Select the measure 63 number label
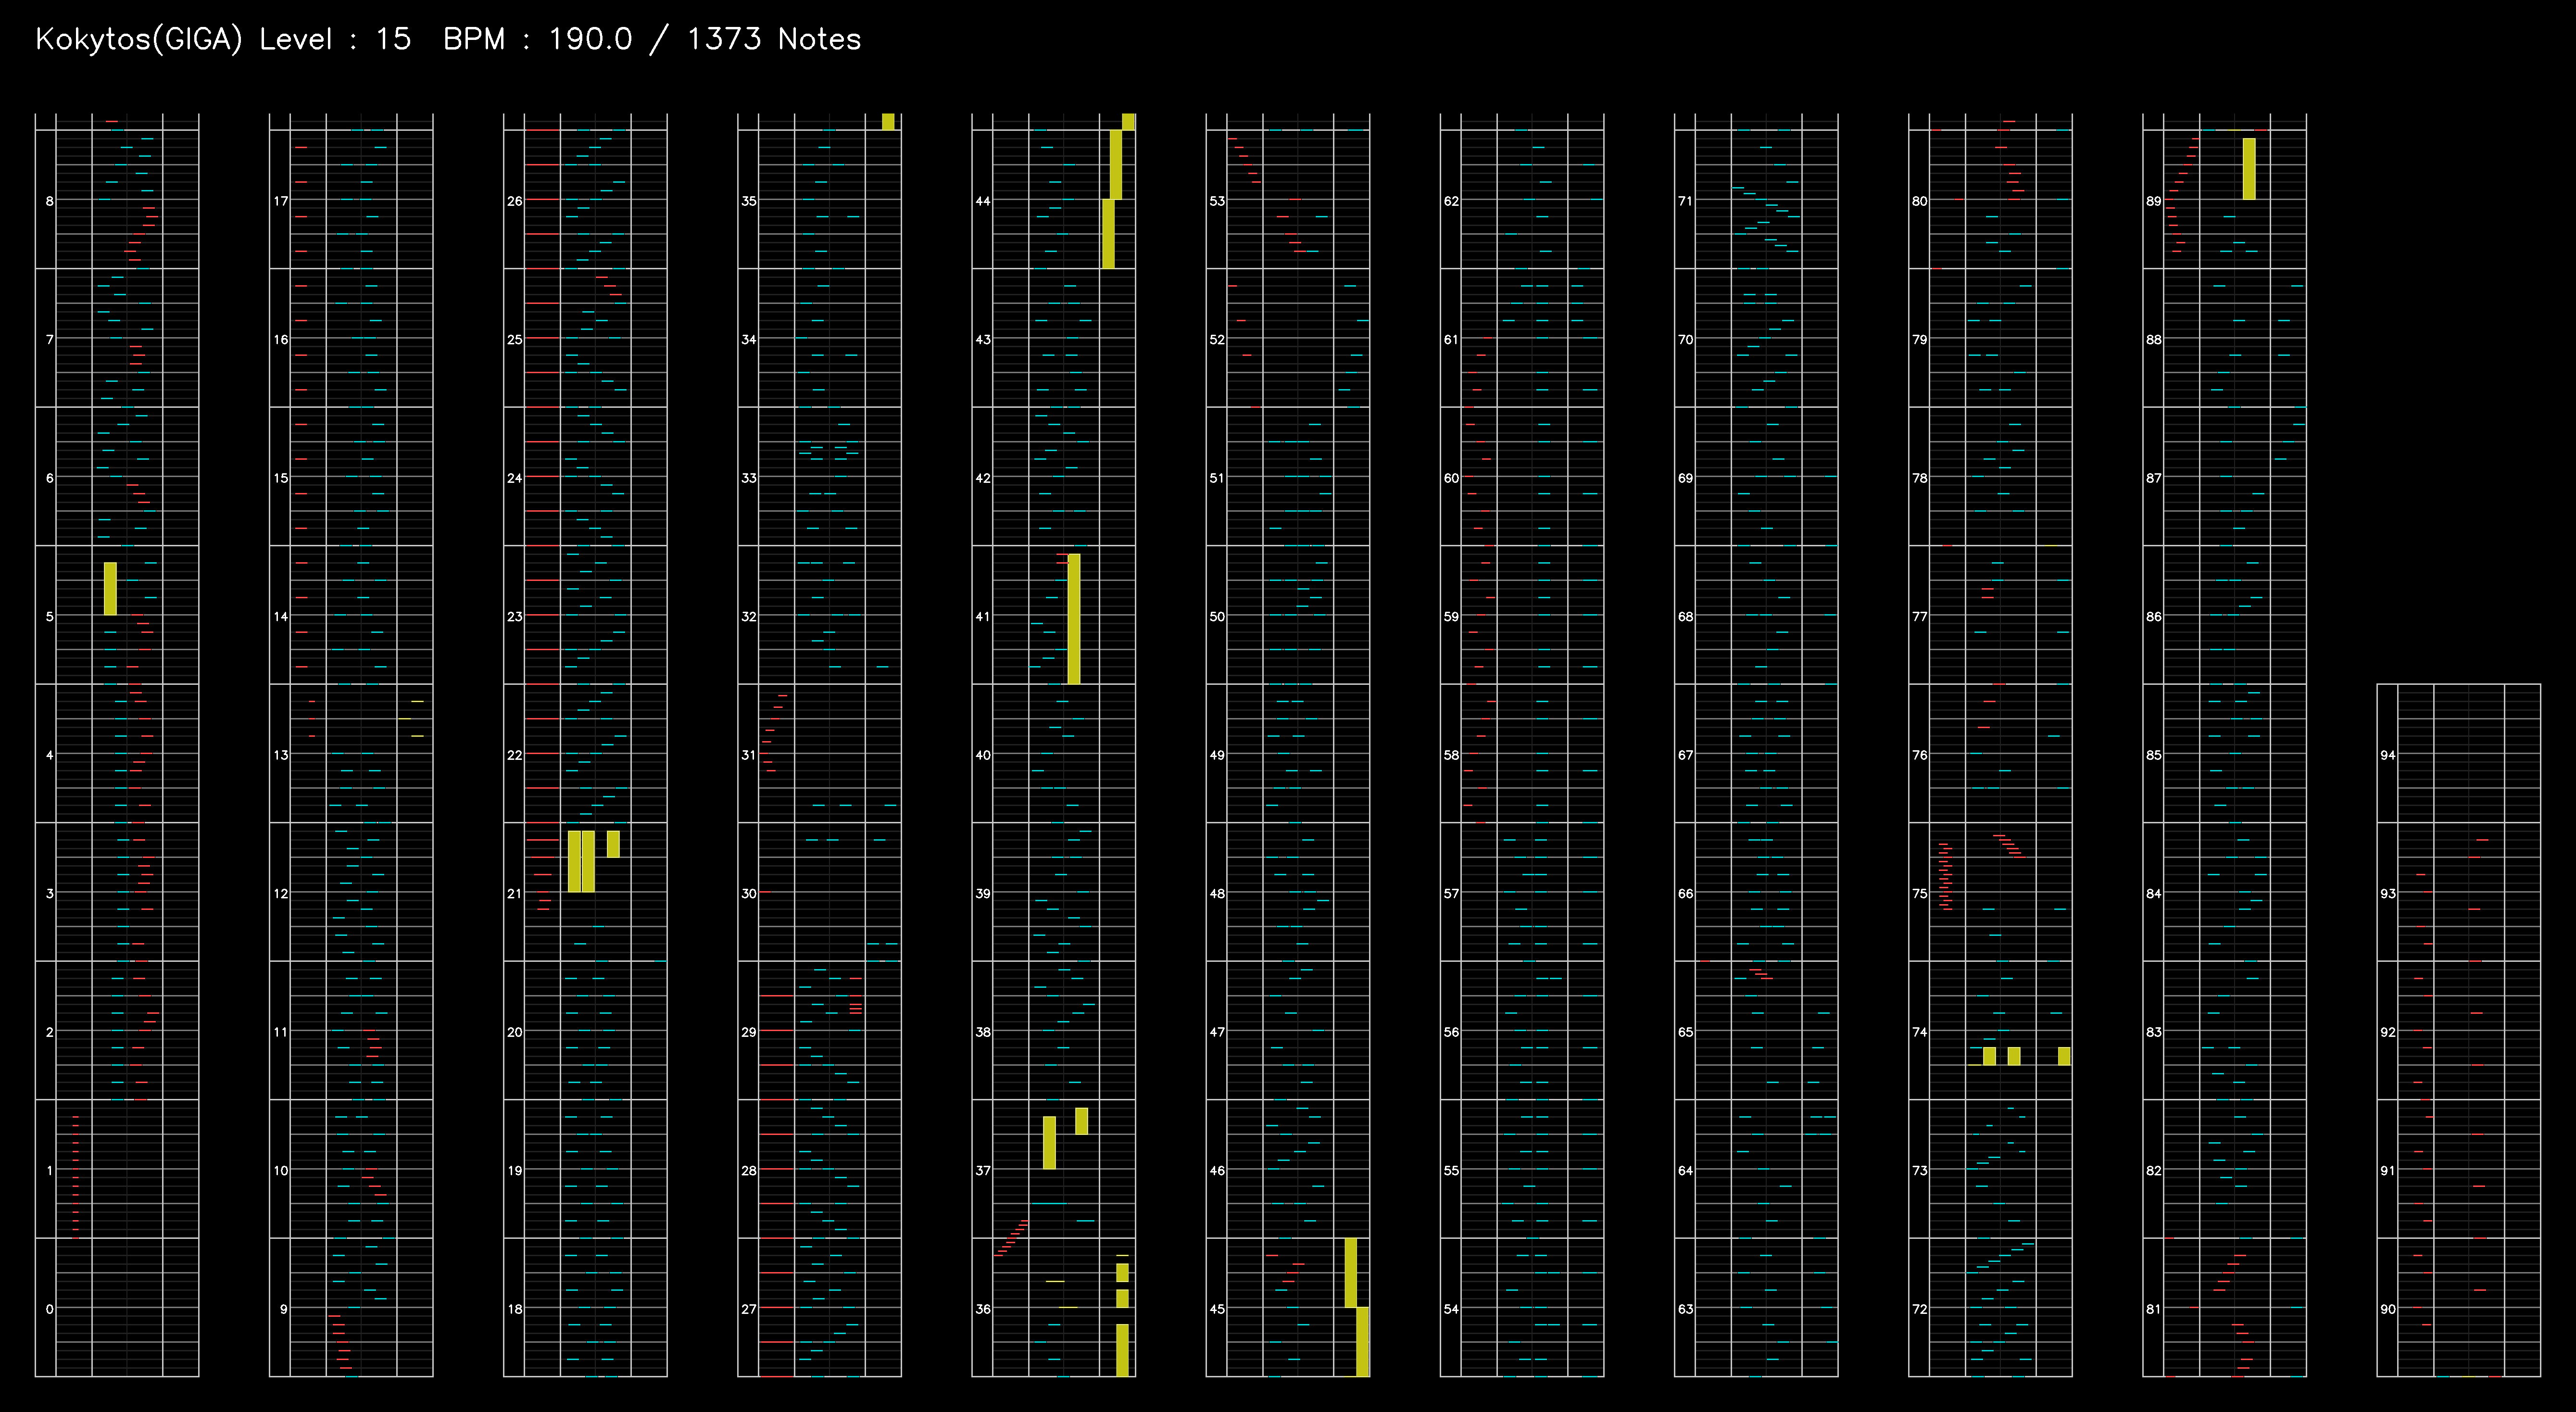Viewport: 2576px width, 1412px height. coord(1686,1309)
